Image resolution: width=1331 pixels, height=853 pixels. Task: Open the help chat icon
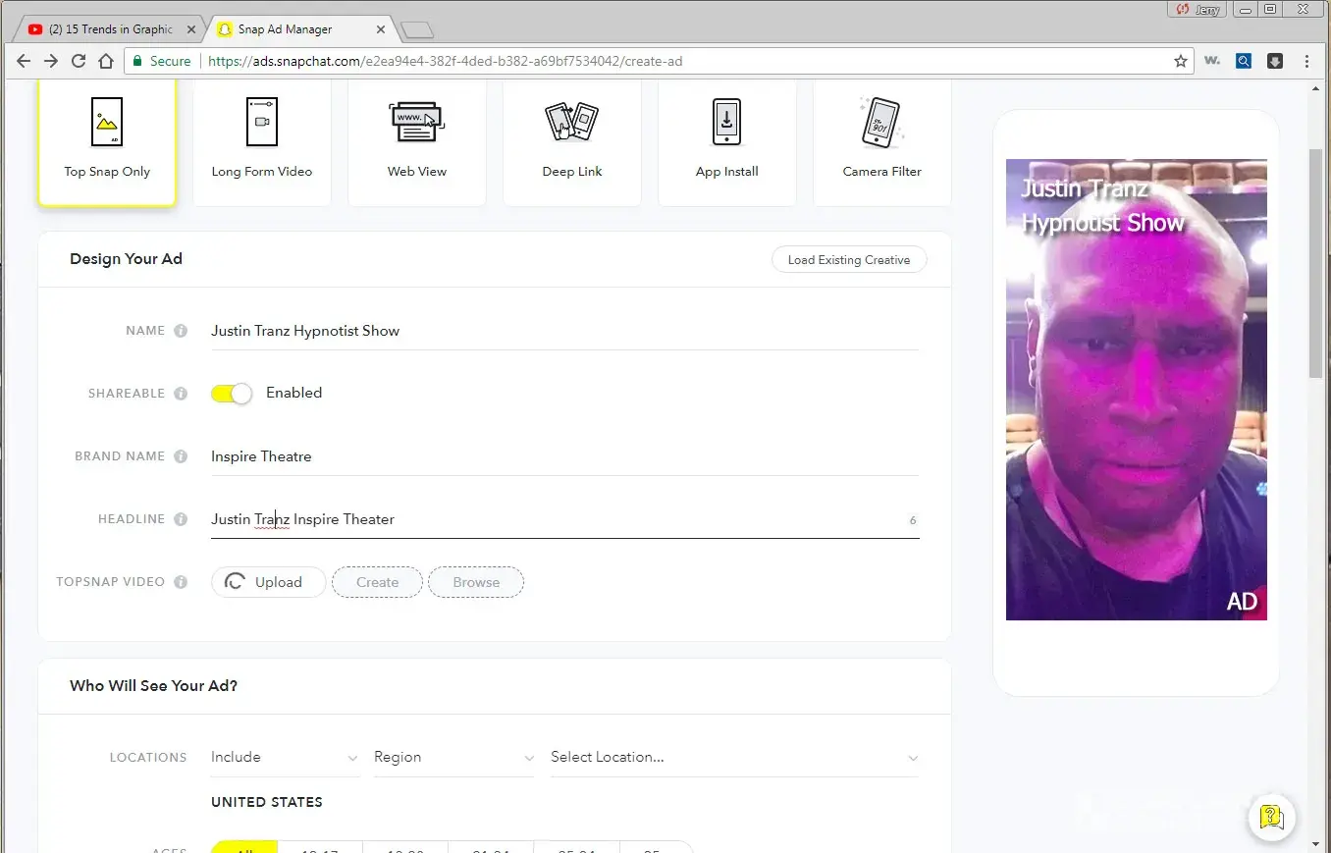[x=1271, y=816]
